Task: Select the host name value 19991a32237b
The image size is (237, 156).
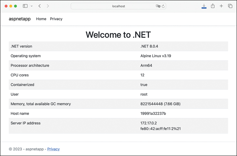Action: click(153, 114)
